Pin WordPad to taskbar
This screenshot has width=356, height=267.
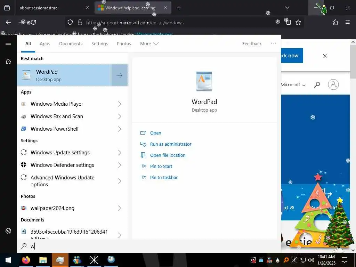[x=164, y=177]
